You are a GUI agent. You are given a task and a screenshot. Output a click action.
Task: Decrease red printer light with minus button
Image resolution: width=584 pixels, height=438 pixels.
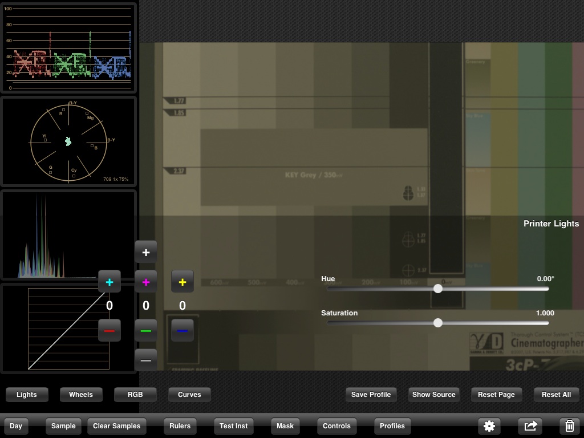(x=109, y=330)
